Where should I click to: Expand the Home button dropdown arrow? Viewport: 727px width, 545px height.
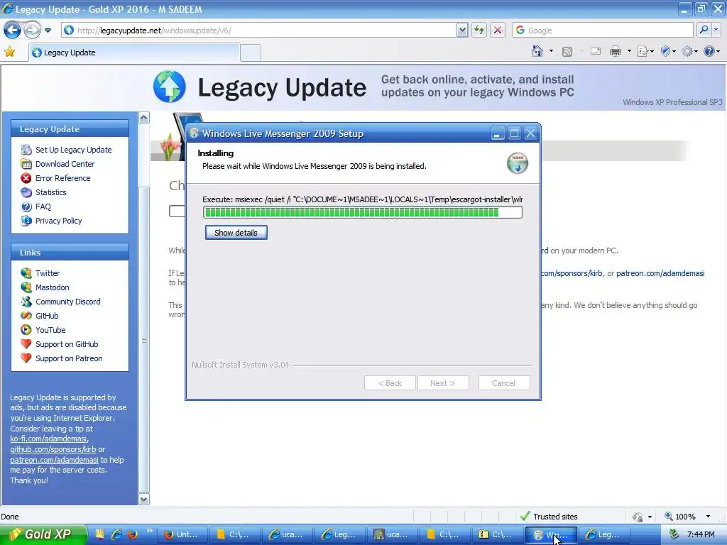click(x=551, y=51)
